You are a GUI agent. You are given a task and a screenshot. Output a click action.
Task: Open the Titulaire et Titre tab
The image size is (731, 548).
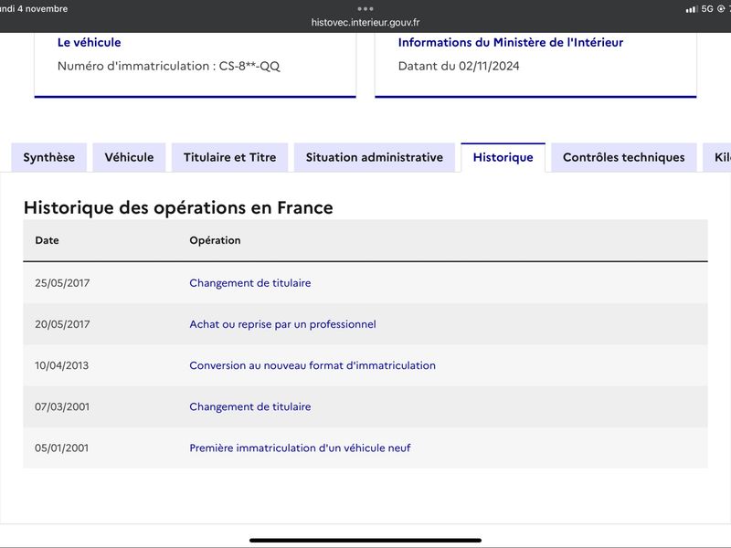click(230, 157)
